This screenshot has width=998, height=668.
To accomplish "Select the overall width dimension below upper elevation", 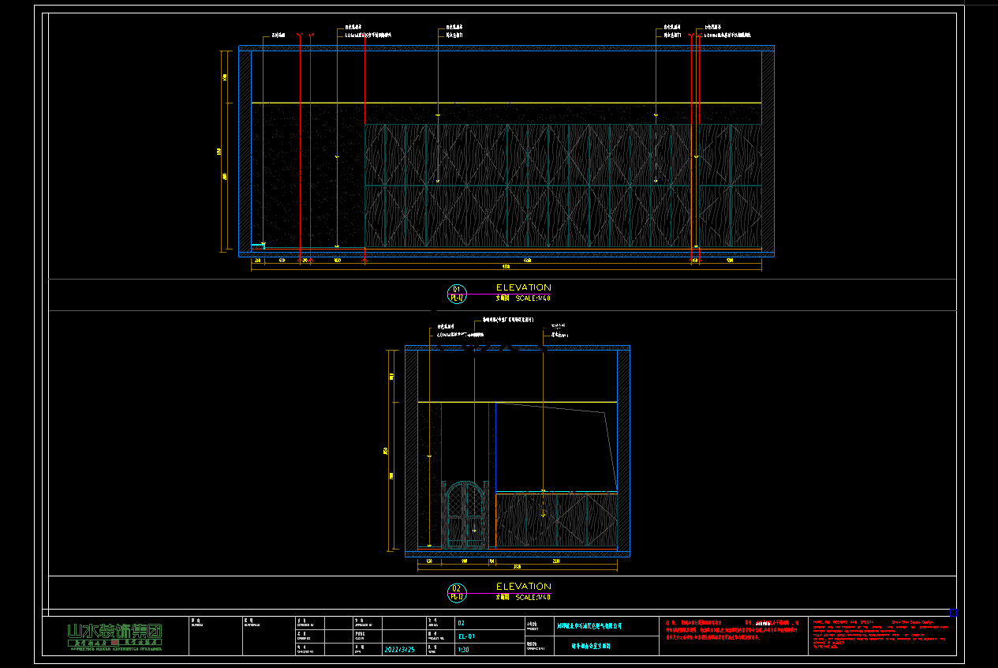I will coord(506,267).
